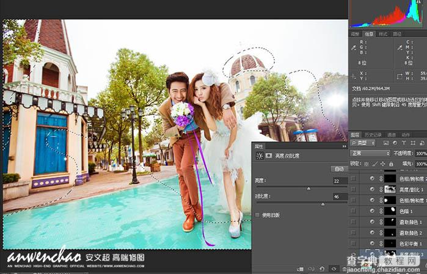
Task: Toggle visibility of 色阶 1 layer
Action: coord(354,211)
